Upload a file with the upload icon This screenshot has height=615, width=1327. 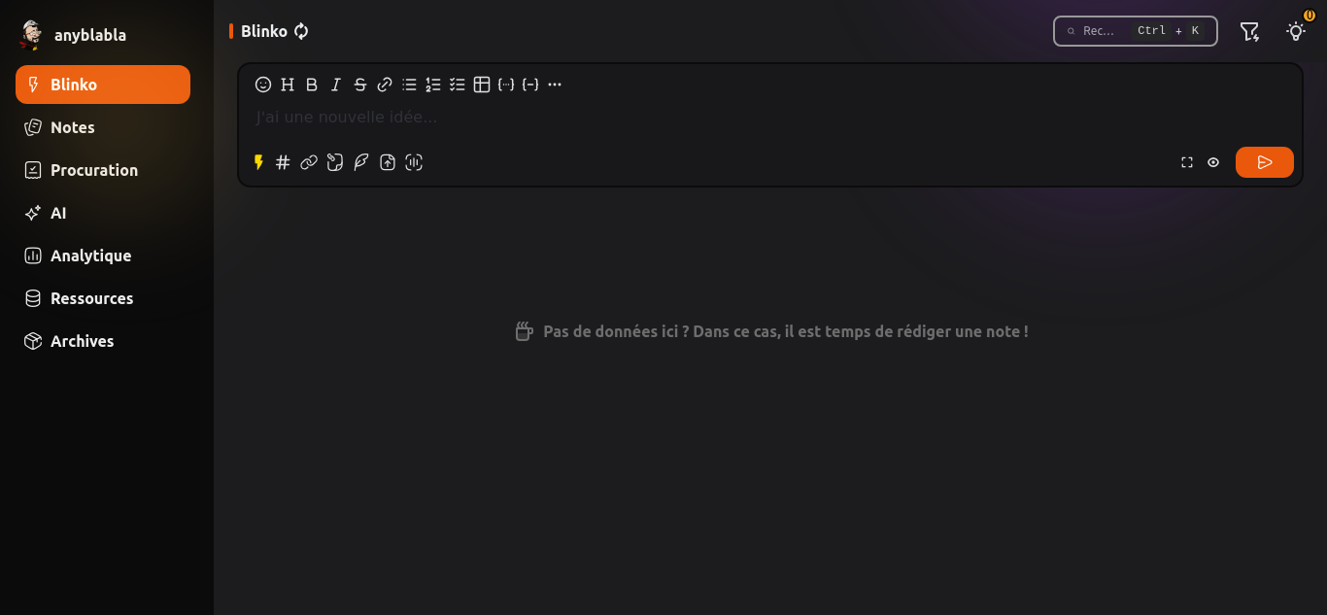pos(388,162)
